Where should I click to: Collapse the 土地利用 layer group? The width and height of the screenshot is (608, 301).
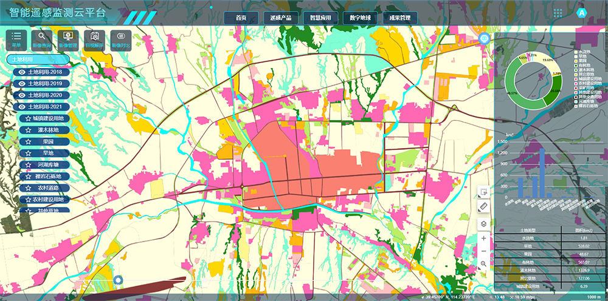pyautogui.click(x=36, y=59)
